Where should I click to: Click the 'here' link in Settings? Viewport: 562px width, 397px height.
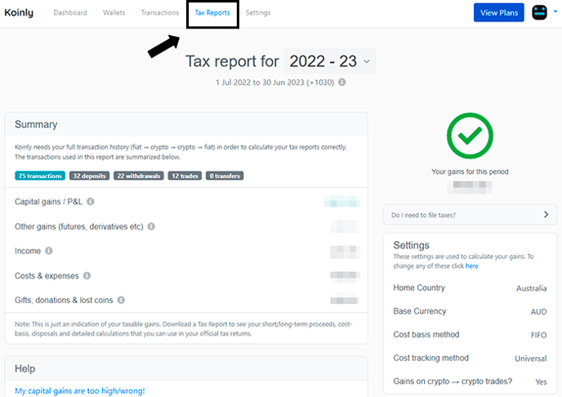pyautogui.click(x=472, y=266)
